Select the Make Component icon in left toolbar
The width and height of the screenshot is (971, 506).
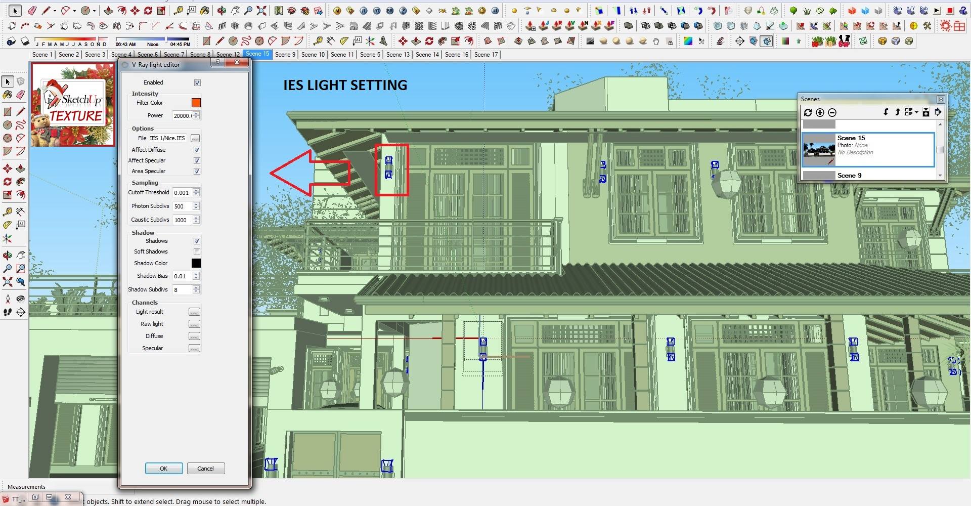[21, 81]
